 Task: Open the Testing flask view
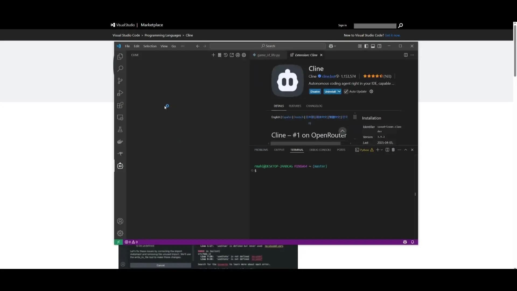coord(120,130)
